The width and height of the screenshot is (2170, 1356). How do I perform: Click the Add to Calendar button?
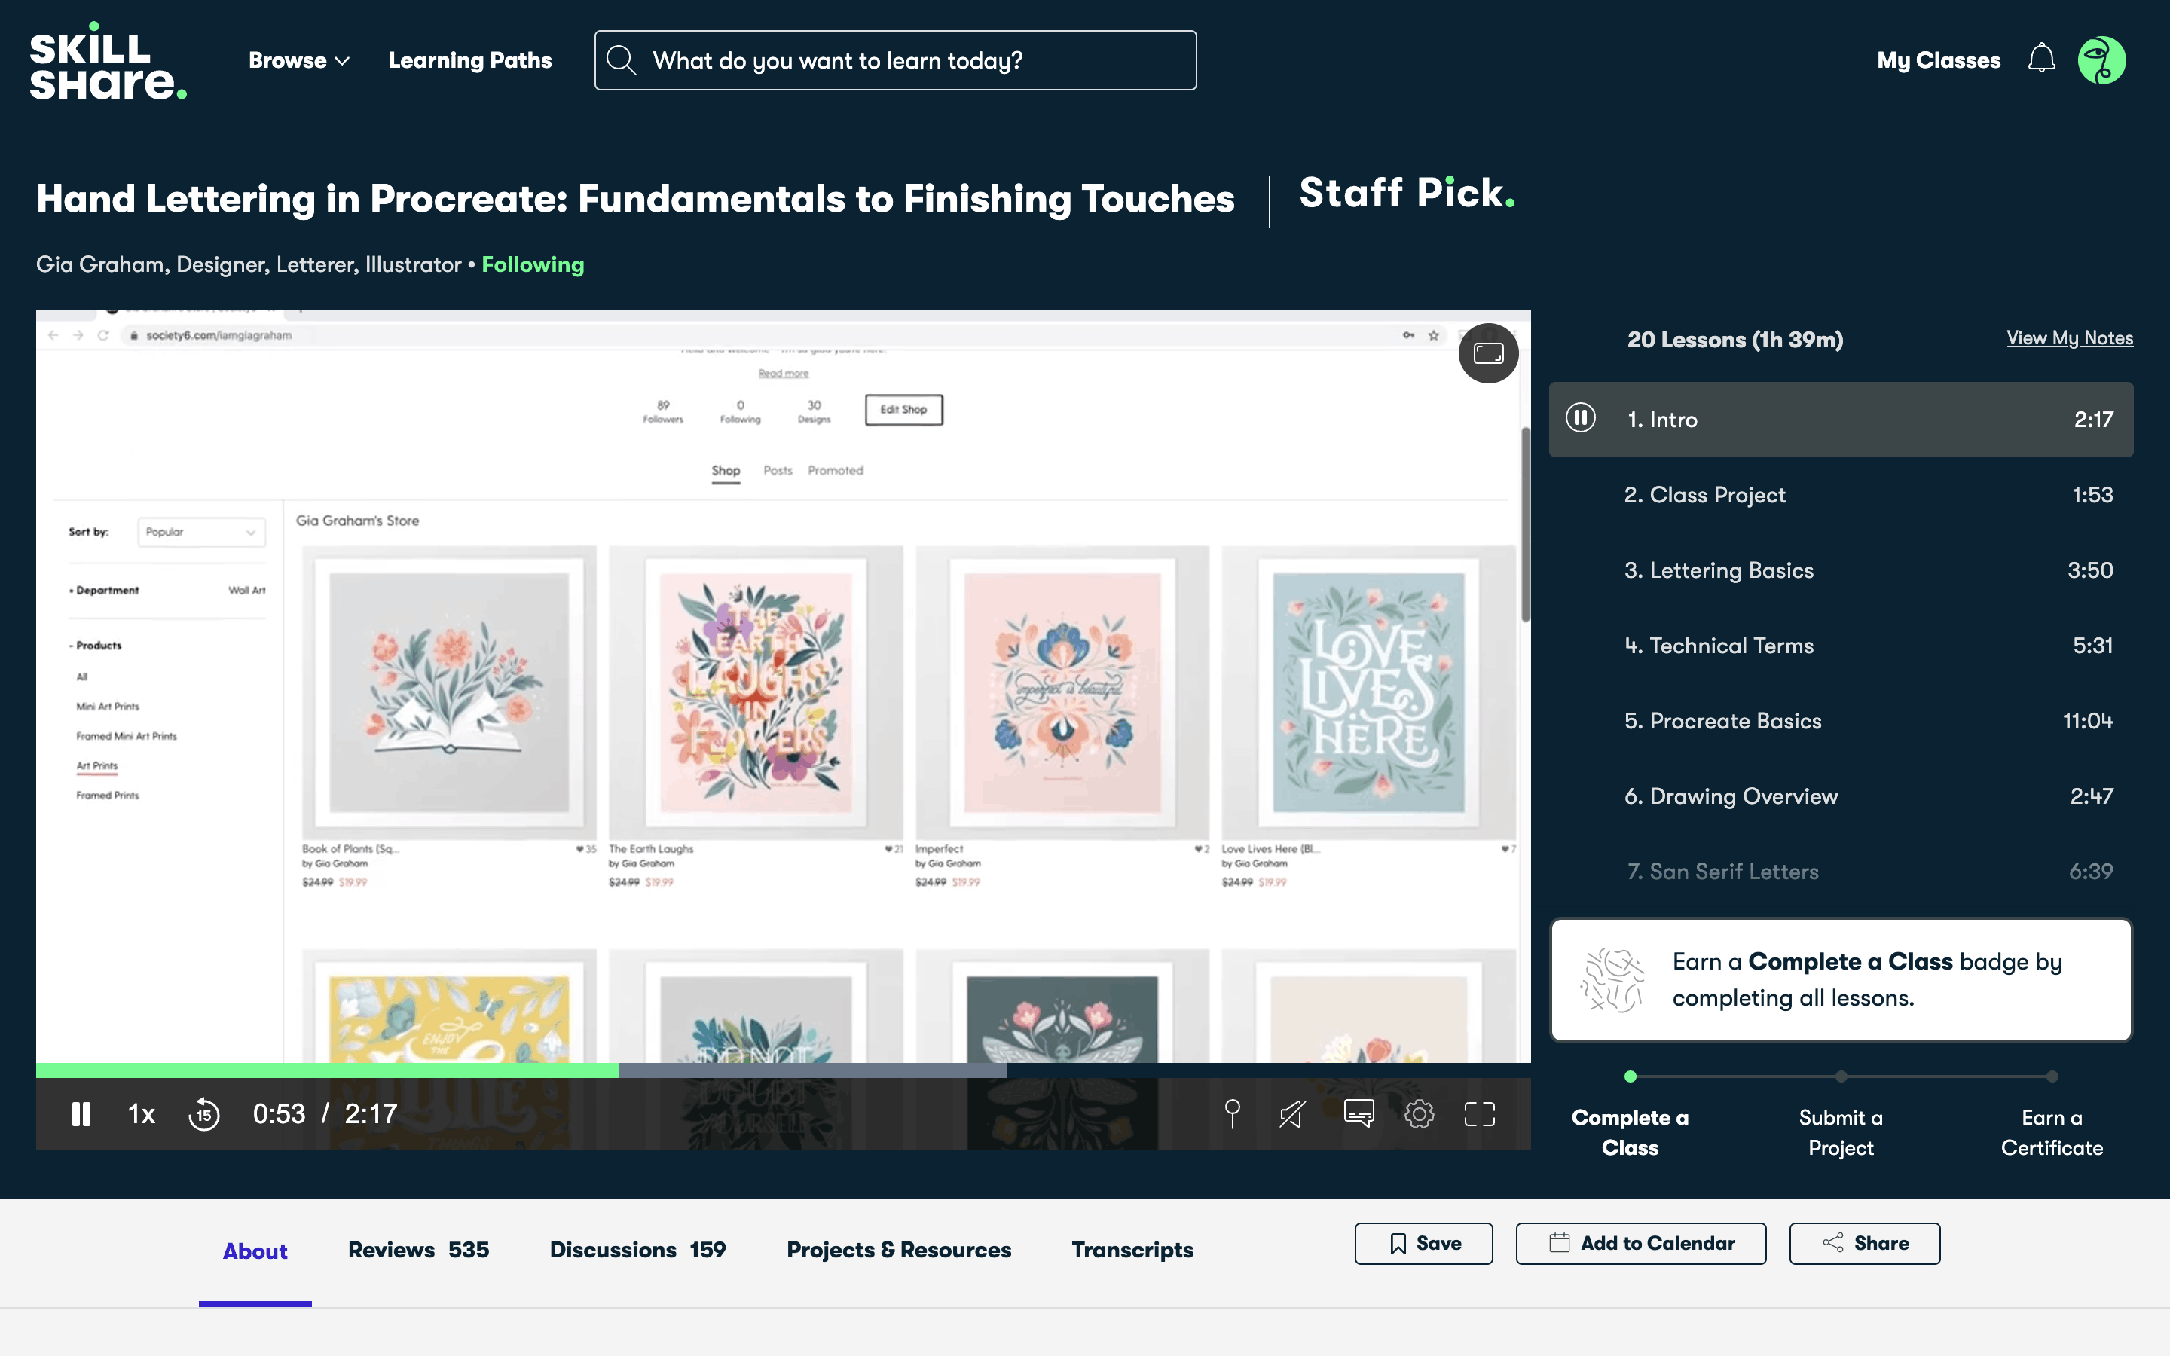tap(1640, 1243)
